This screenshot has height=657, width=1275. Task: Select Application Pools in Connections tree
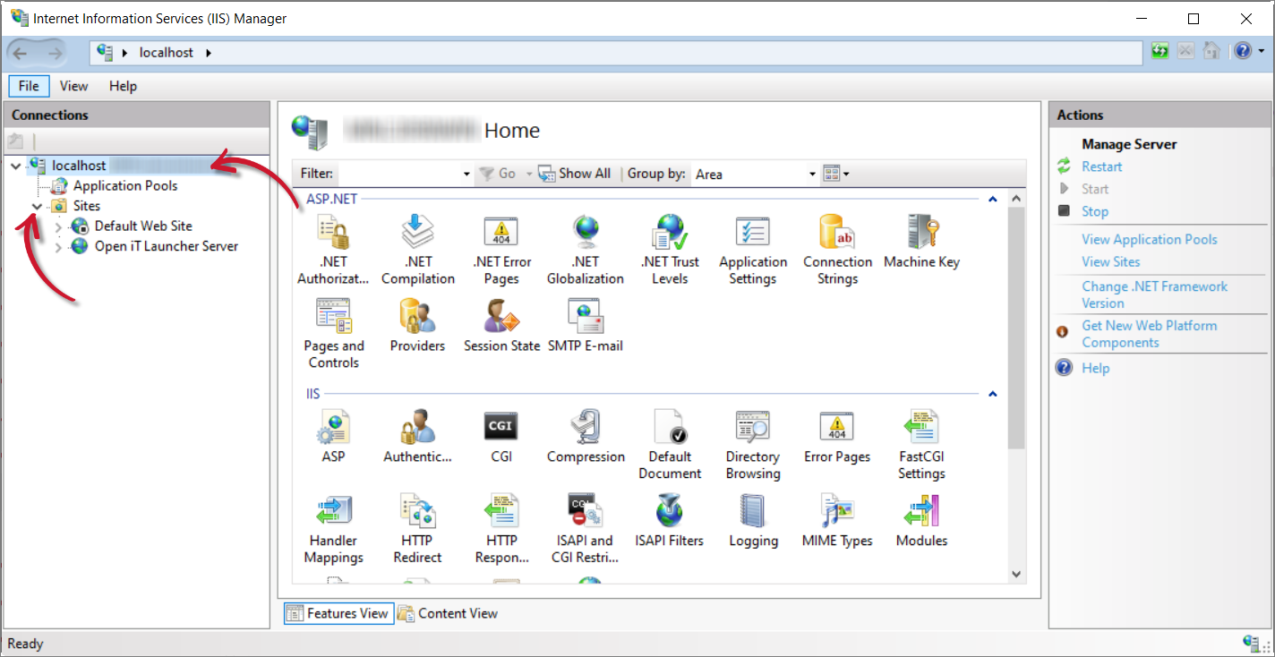click(124, 185)
